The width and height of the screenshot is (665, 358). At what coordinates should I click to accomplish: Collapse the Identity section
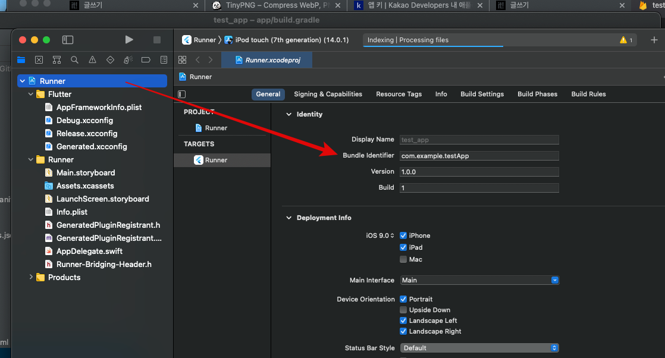click(289, 114)
